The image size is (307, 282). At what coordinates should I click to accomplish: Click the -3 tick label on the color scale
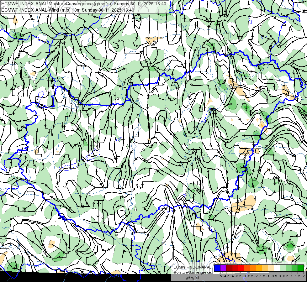coord(244,276)
